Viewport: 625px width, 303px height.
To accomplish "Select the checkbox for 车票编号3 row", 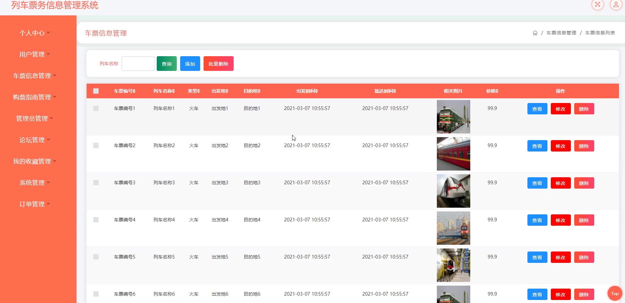I will 96,183.
